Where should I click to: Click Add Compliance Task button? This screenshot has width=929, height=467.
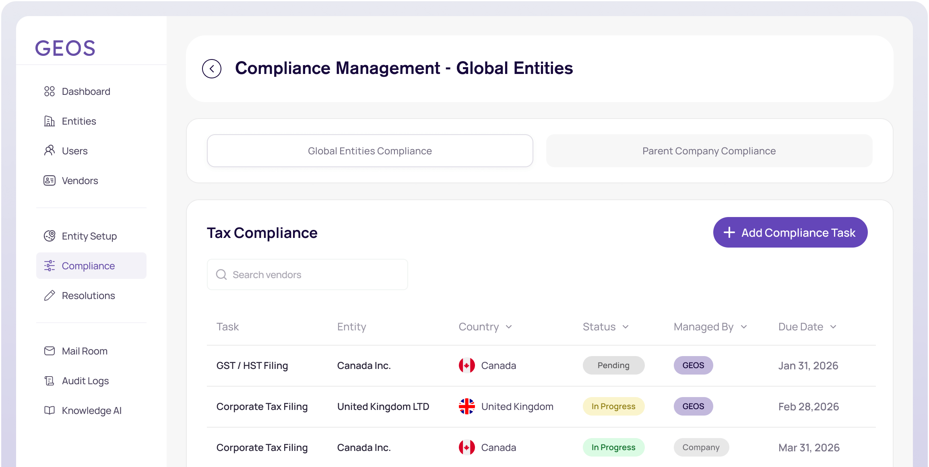[x=790, y=233]
